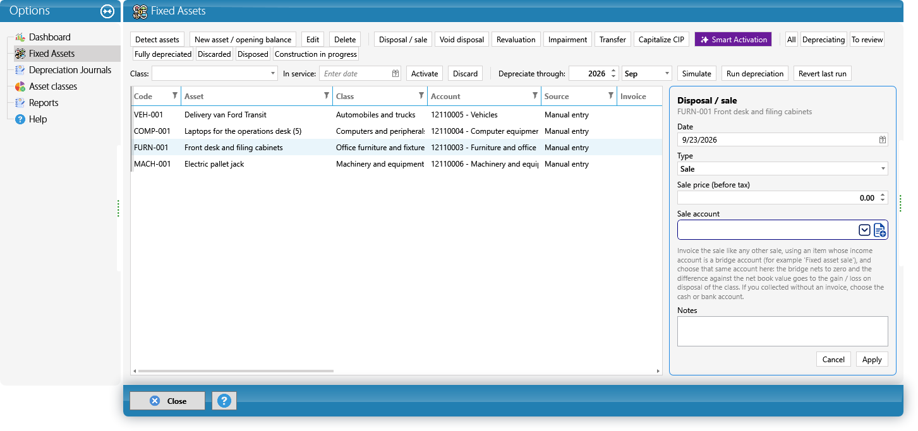Screen dimensions: 918x431
Task: Click into the Notes text box
Action: click(x=782, y=331)
